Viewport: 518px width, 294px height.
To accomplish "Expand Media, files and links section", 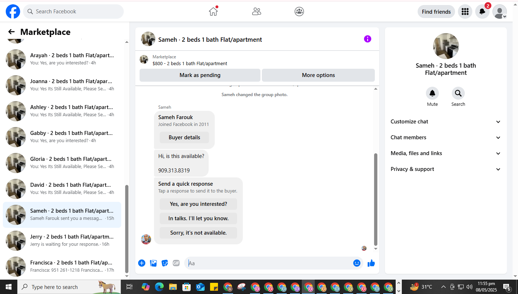I will pyautogui.click(x=446, y=153).
